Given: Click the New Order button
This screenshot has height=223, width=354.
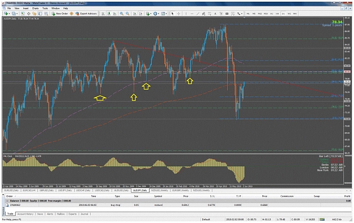Looking at the screenshot, I should [x=60, y=14].
